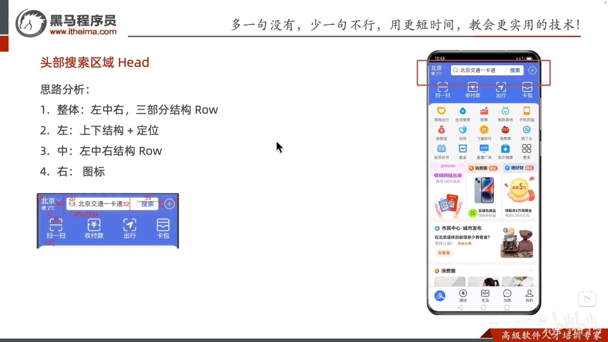Open 收付款 payment icon in phone
608x342 pixels.
(x=473, y=89)
